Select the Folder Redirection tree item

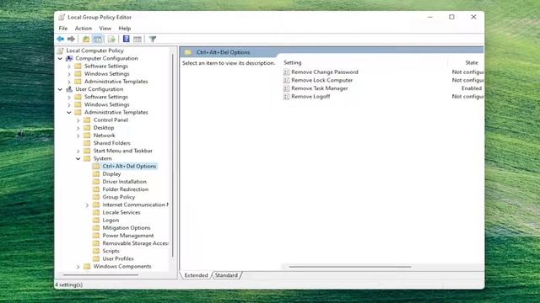click(x=126, y=189)
